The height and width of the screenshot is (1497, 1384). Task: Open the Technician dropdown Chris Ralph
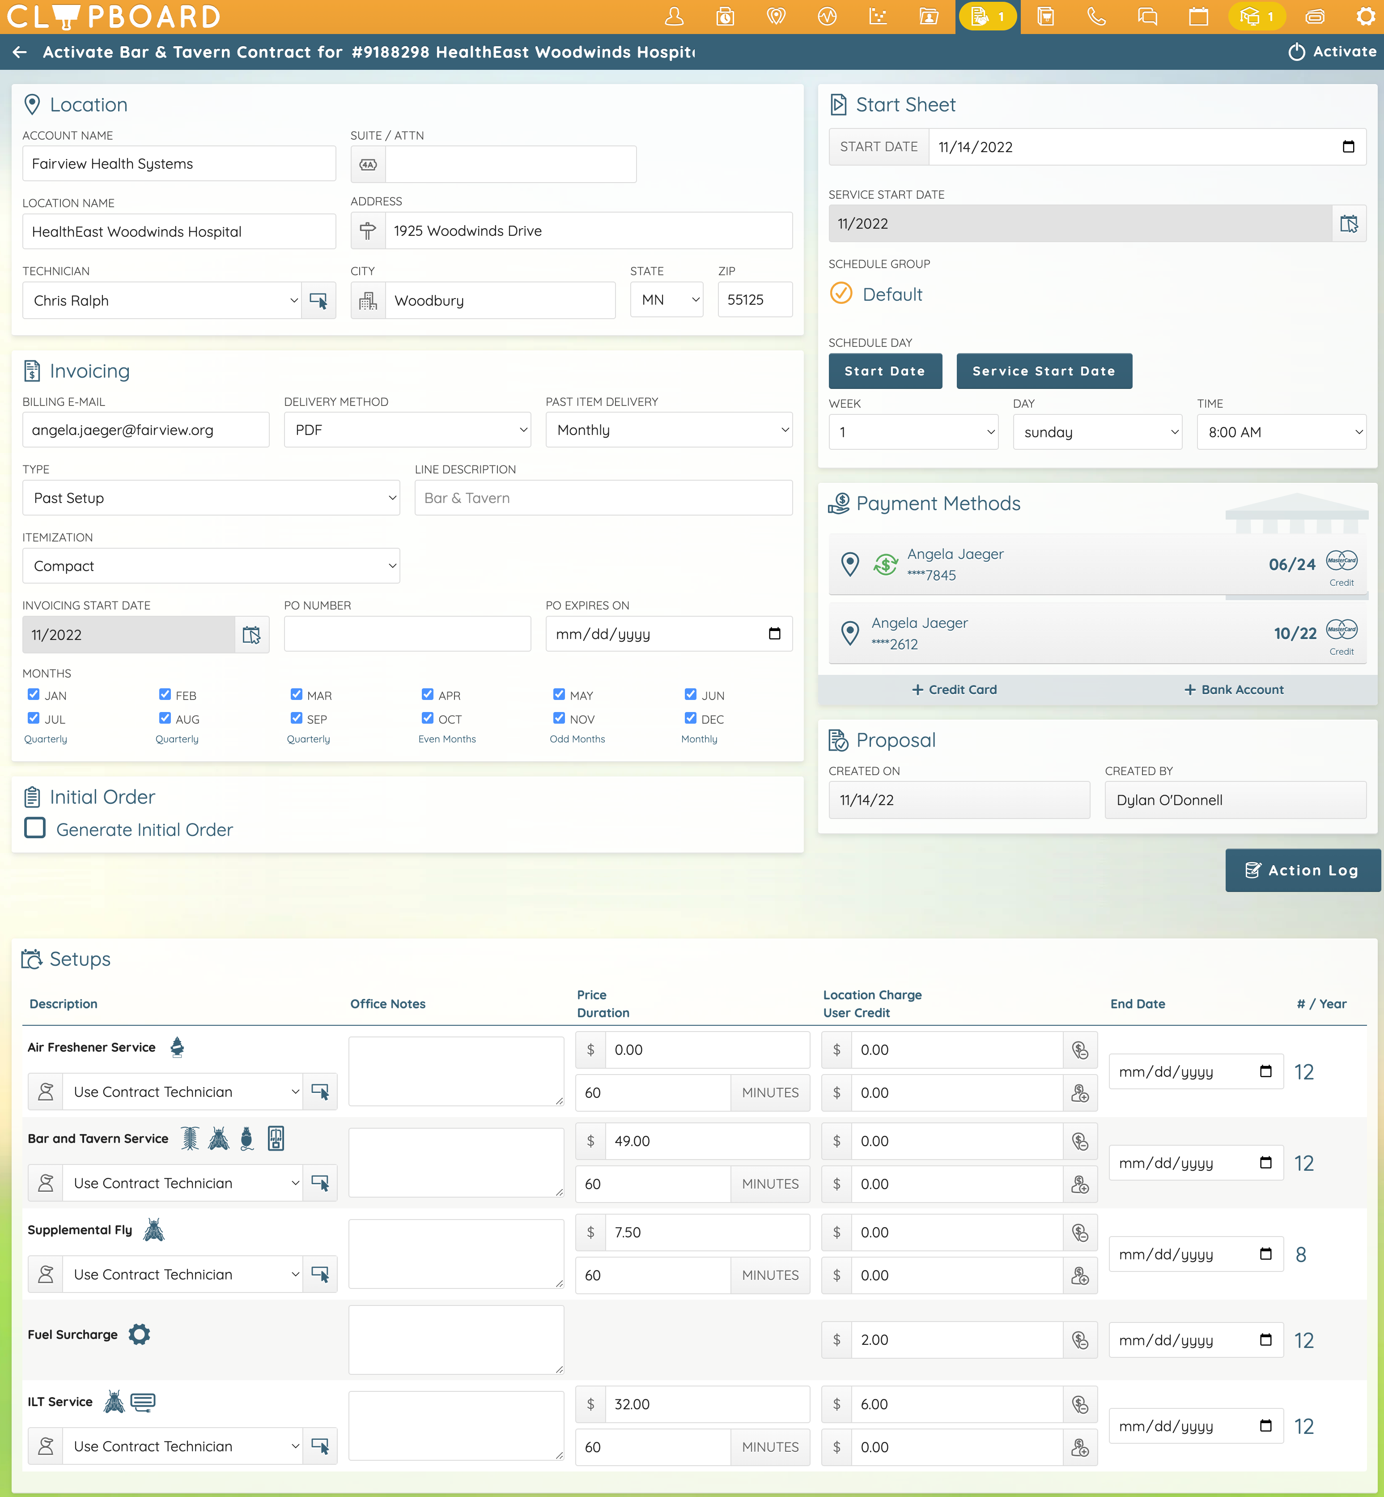[162, 300]
